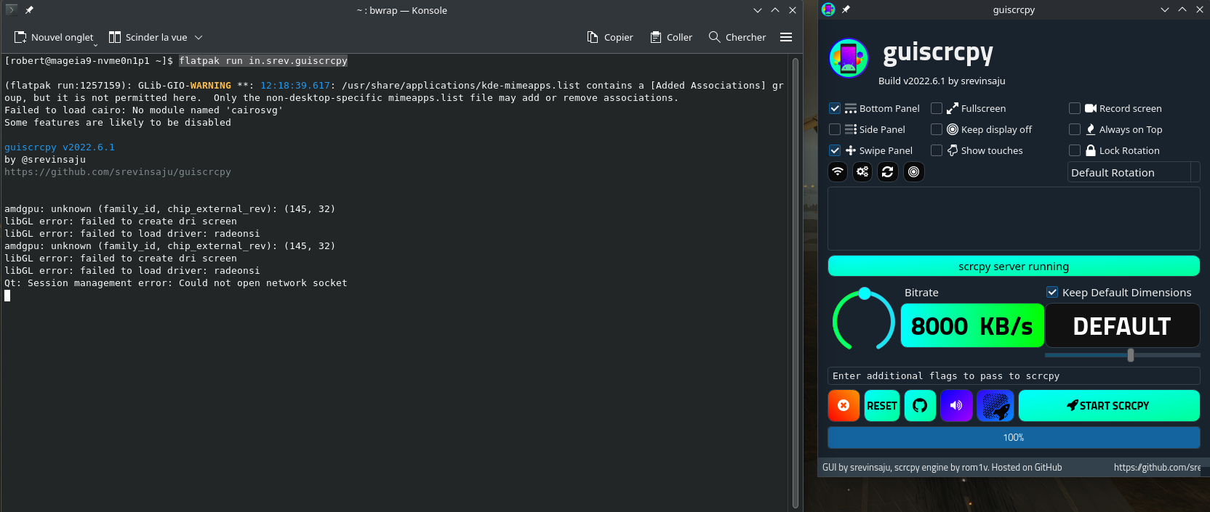Toggle the Keep display off checkbox

coord(937,129)
